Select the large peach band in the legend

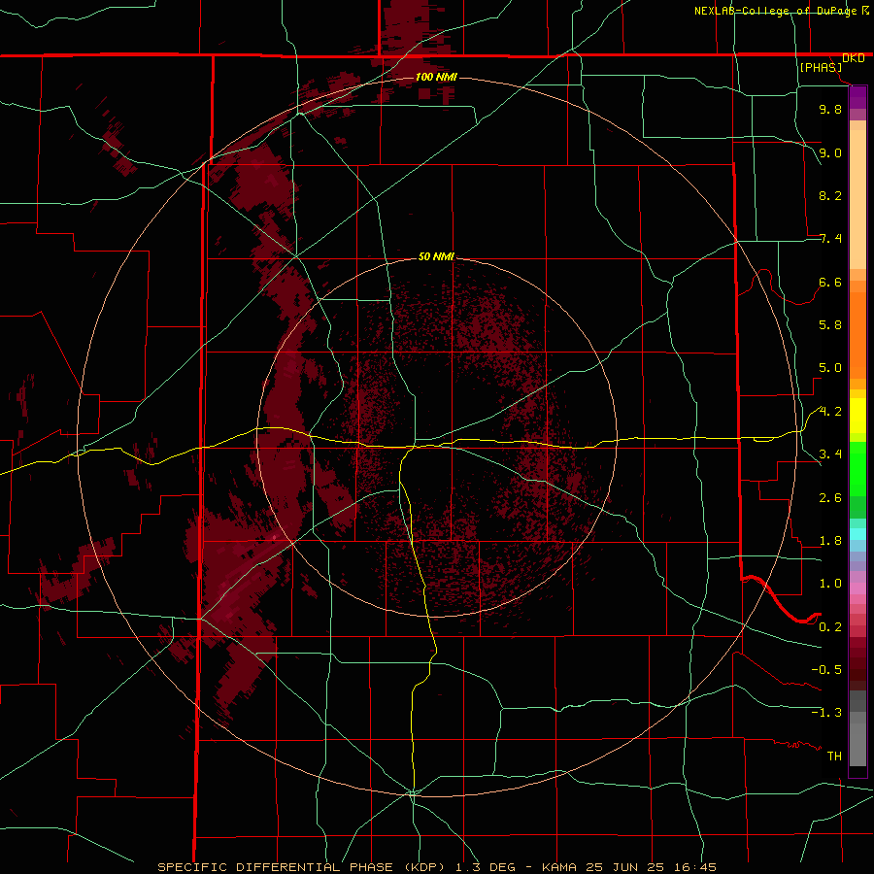857,199
